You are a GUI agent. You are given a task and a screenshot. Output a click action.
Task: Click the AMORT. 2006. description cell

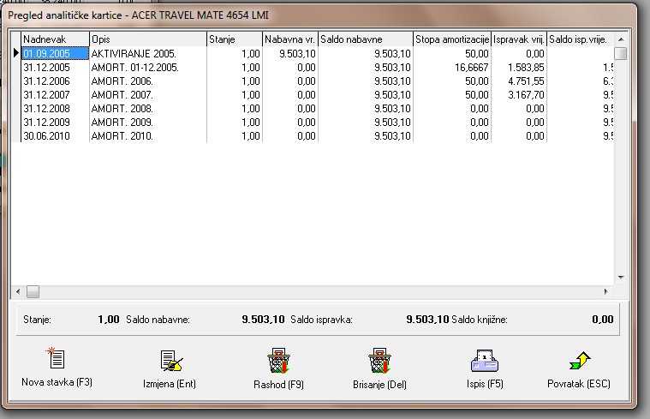click(148, 81)
